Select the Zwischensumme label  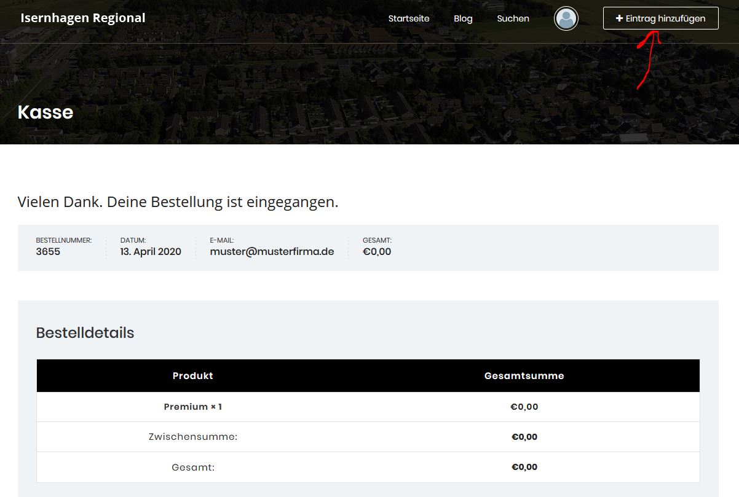(193, 437)
